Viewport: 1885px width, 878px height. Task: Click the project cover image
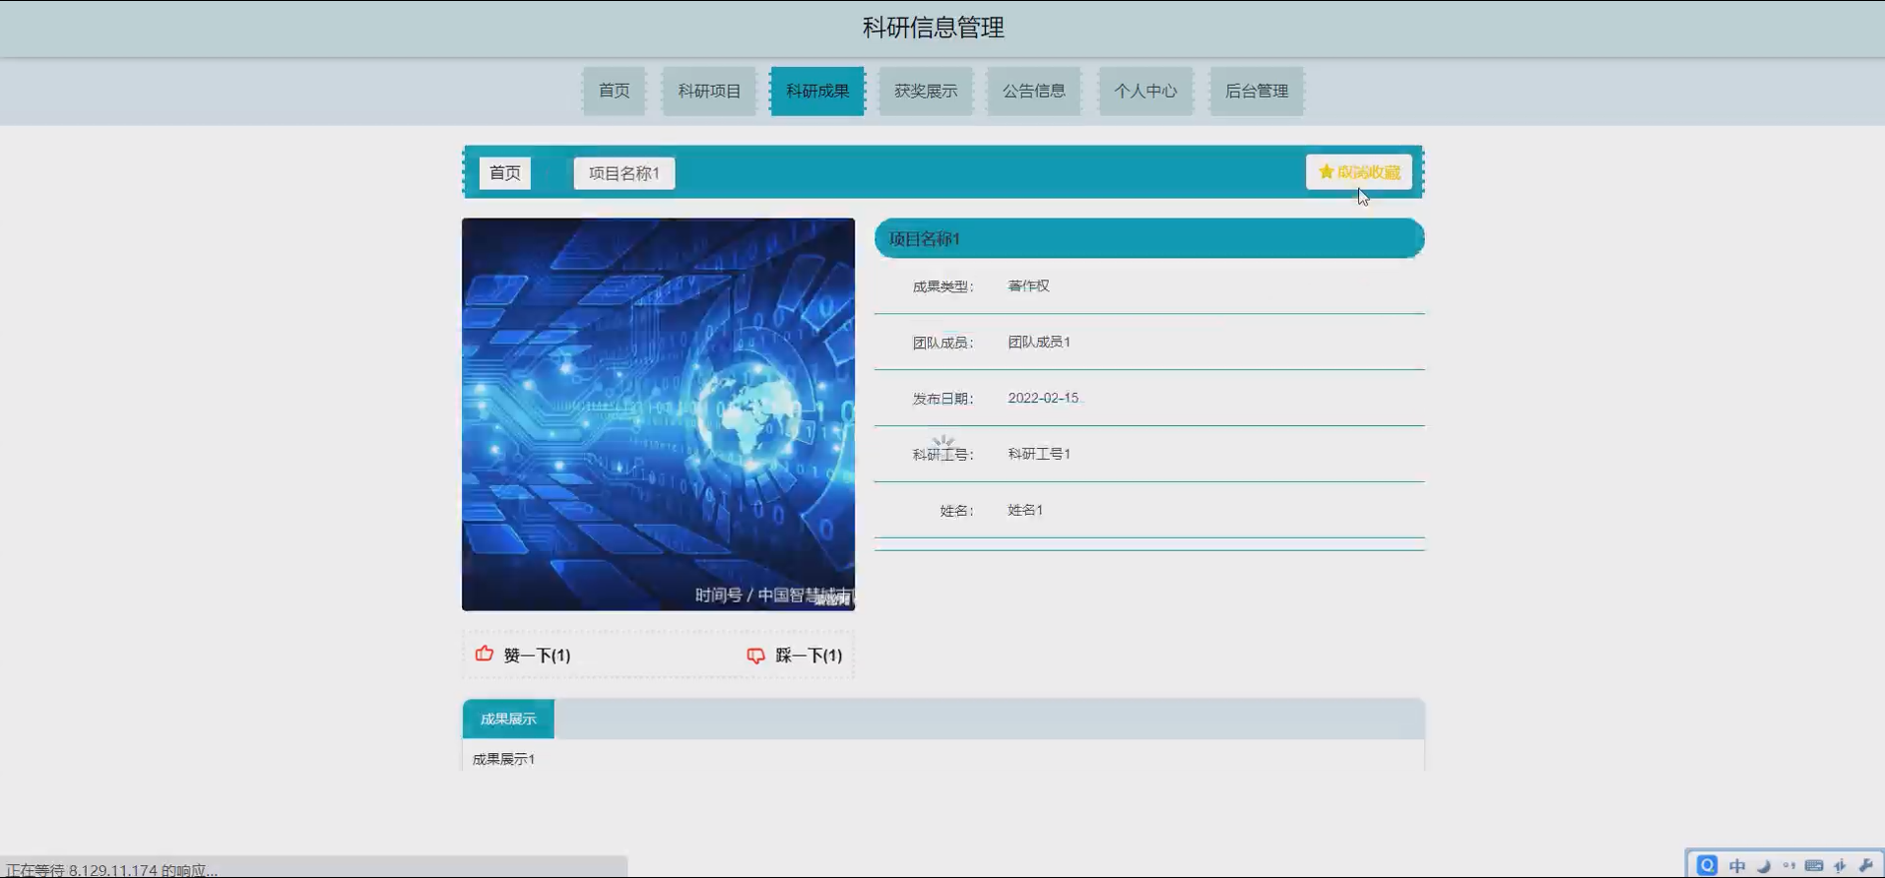pos(658,414)
